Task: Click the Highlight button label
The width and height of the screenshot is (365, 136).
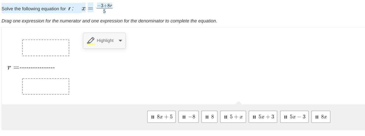Action: click(x=105, y=41)
